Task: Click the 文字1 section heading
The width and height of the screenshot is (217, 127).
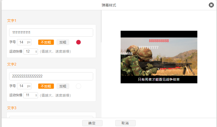Action: tap(12, 20)
